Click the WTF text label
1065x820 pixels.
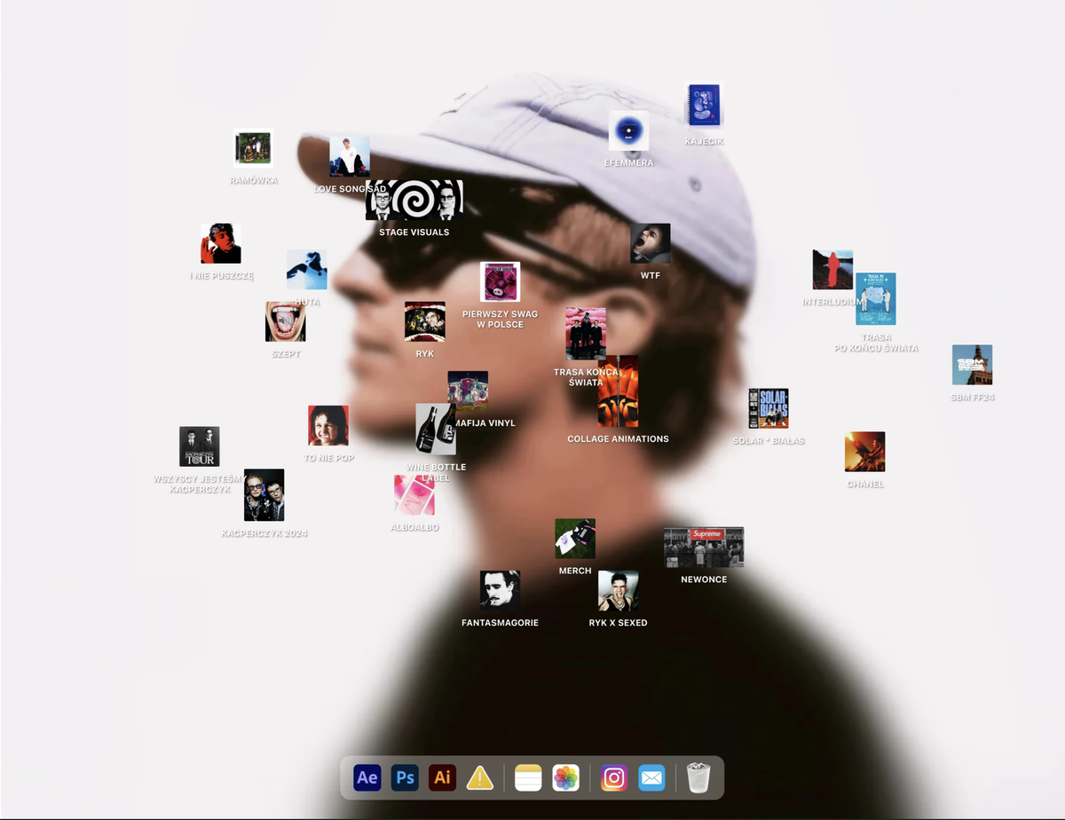click(x=651, y=276)
